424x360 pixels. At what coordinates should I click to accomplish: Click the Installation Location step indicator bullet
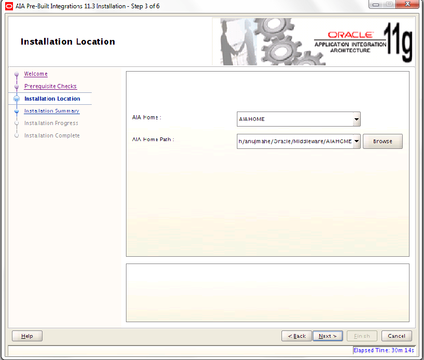(x=16, y=99)
